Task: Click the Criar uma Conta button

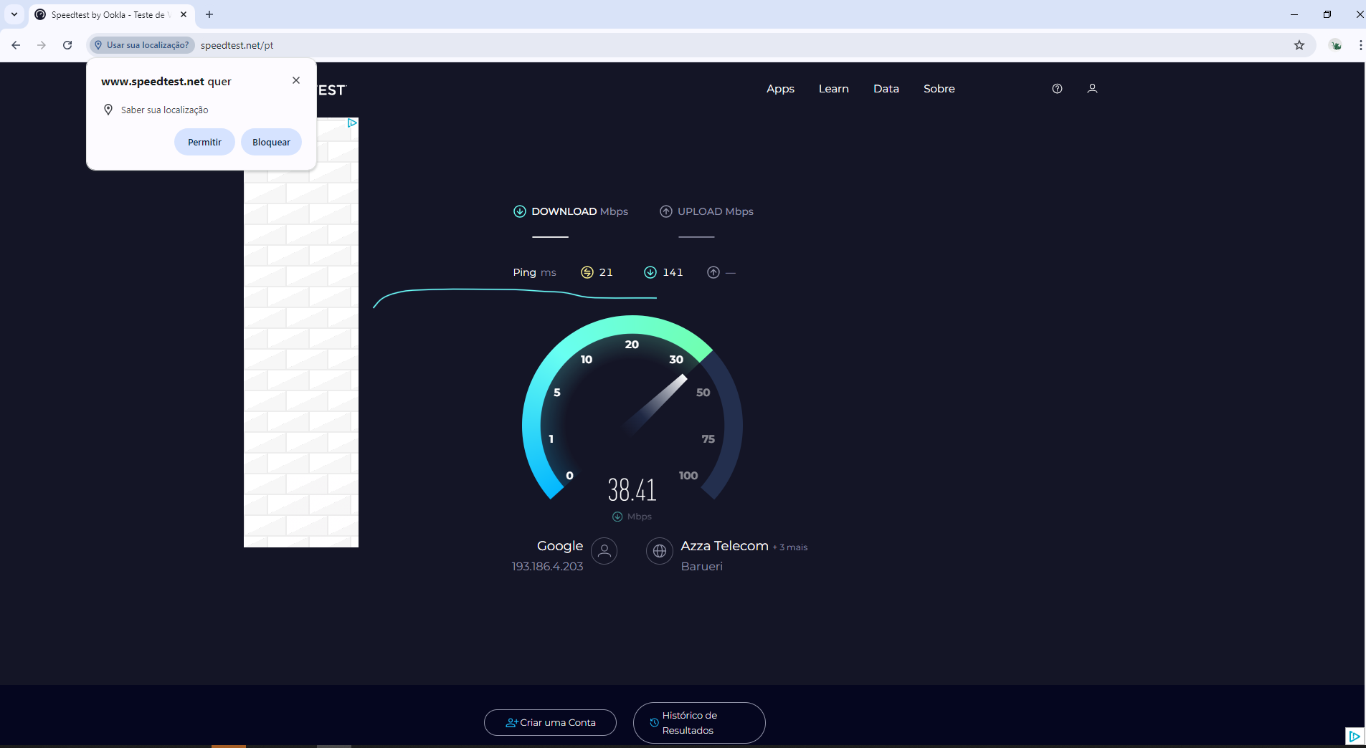Action: click(550, 722)
